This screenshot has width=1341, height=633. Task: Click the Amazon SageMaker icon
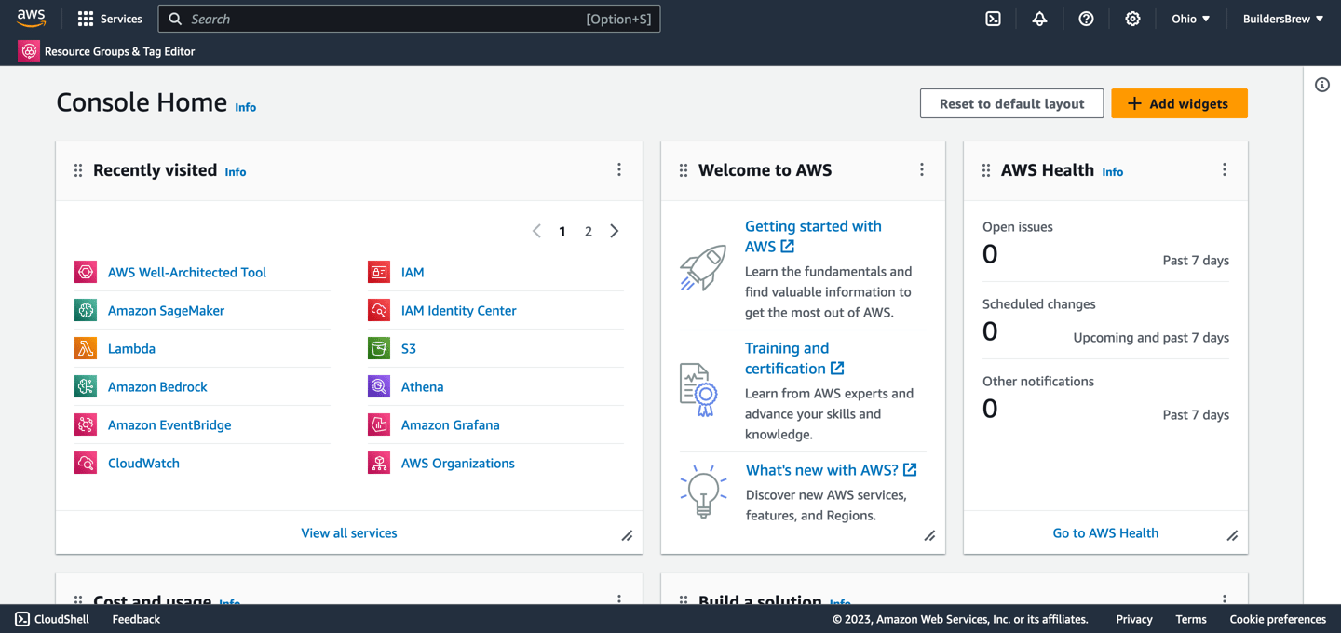86,311
